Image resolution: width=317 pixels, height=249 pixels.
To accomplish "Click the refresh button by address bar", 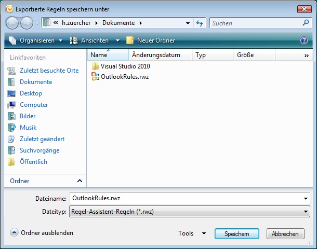I will click(200, 23).
